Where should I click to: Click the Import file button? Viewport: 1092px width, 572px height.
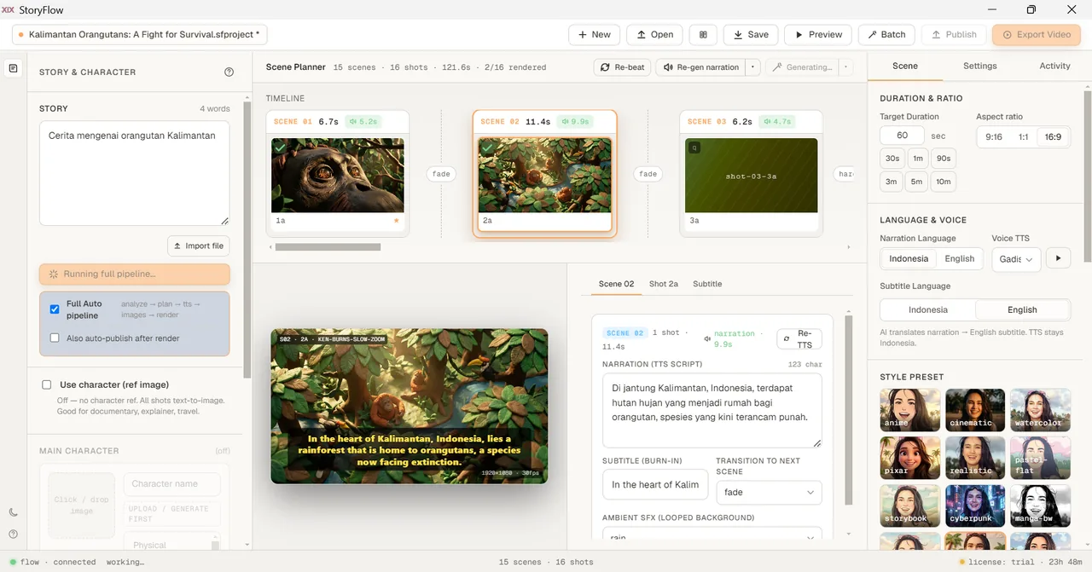pos(198,246)
